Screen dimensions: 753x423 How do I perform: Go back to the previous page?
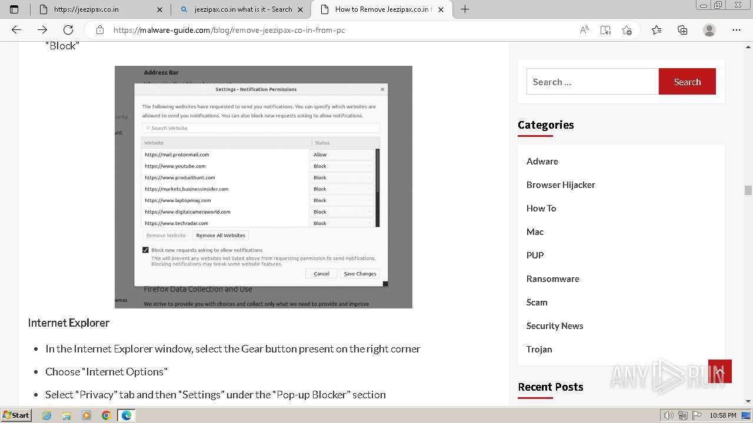(x=16, y=30)
